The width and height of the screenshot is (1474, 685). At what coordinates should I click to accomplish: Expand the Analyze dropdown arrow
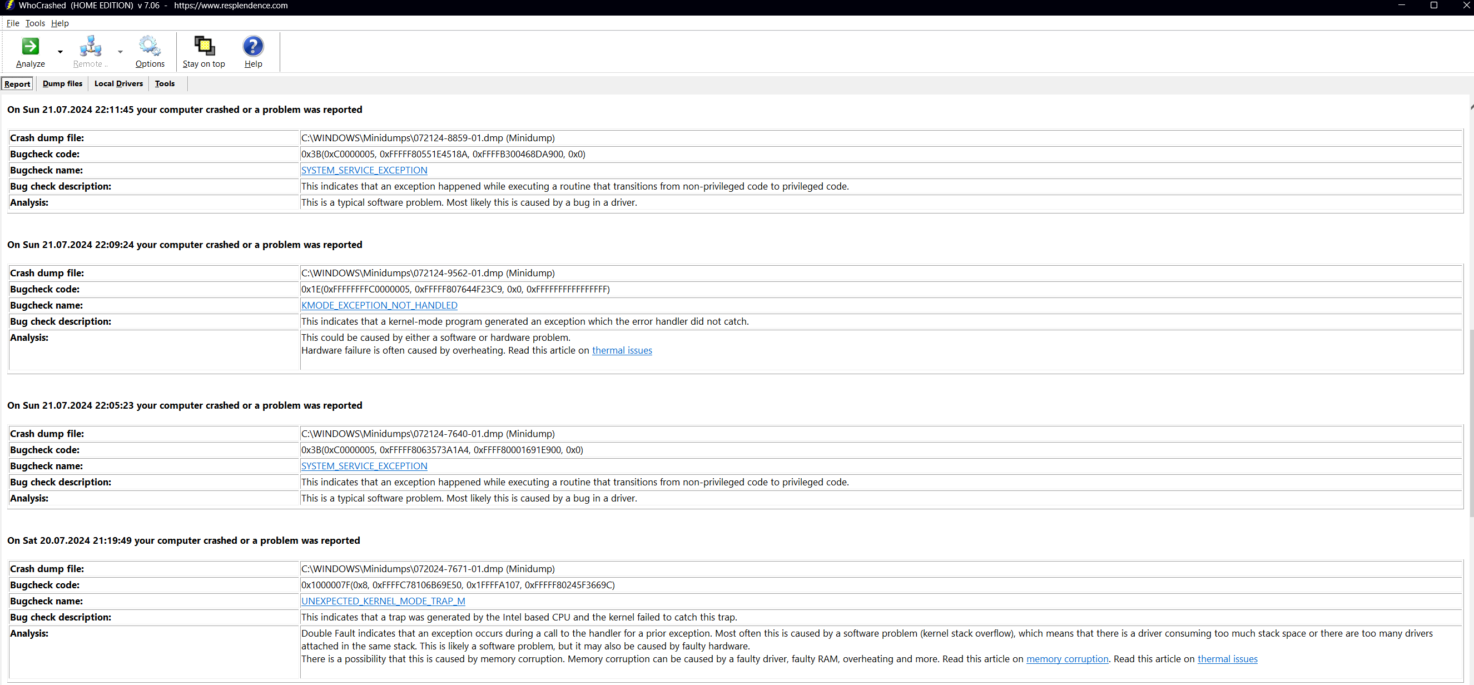tap(60, 52)
